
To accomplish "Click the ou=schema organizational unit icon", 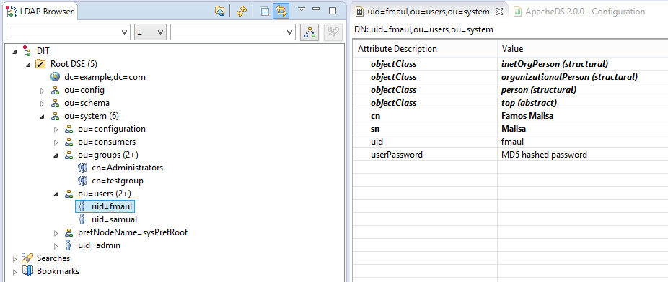I will coord(55,103).
